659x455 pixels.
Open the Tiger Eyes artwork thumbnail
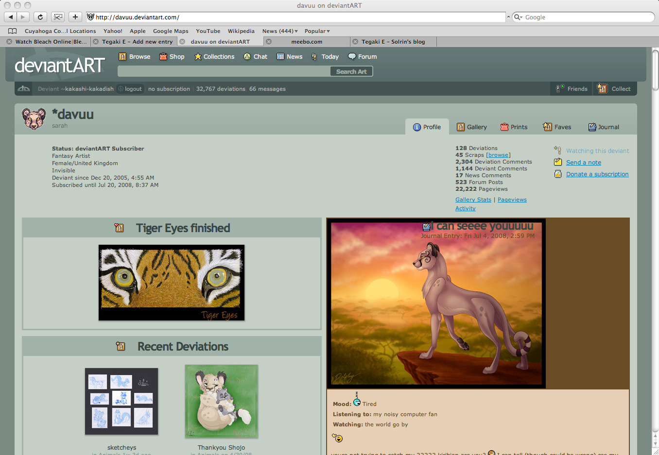click(x=172, y=283)
